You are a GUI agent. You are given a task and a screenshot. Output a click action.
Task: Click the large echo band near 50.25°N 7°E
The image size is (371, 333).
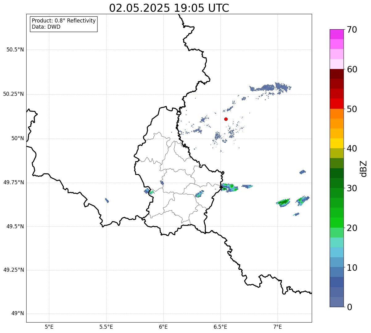point(271,88)
